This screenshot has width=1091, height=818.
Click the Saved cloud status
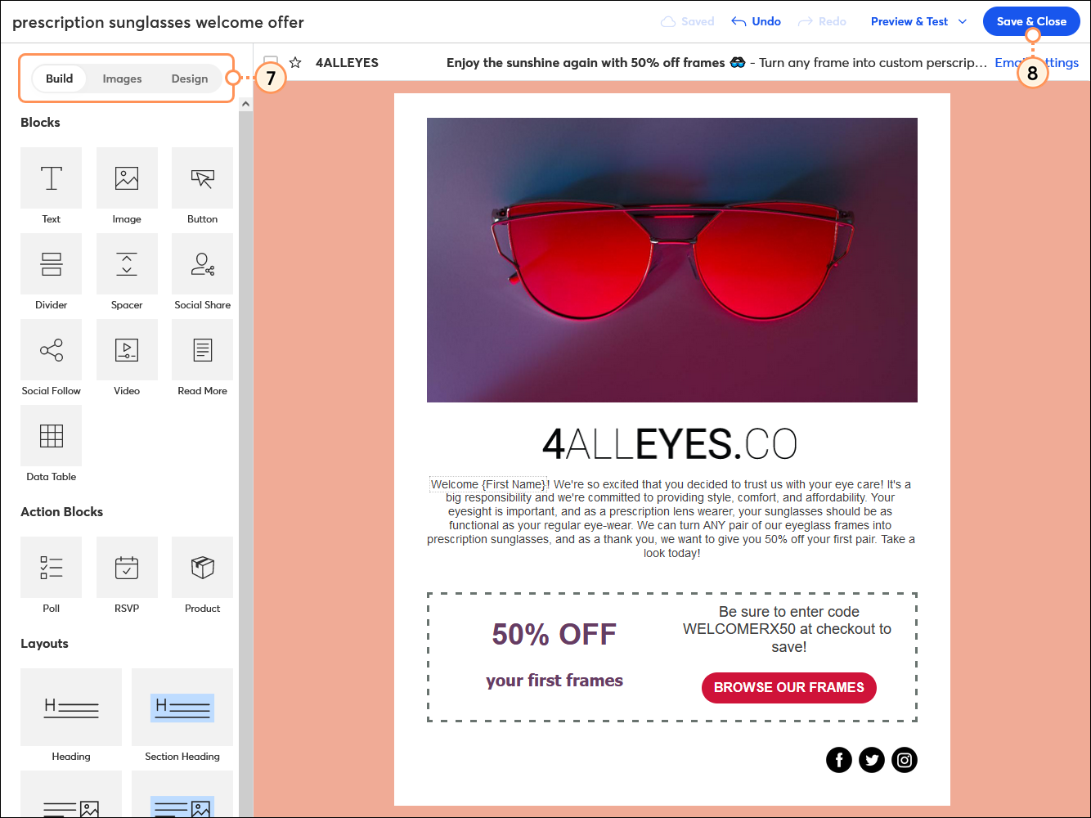(x=688, y=21)
